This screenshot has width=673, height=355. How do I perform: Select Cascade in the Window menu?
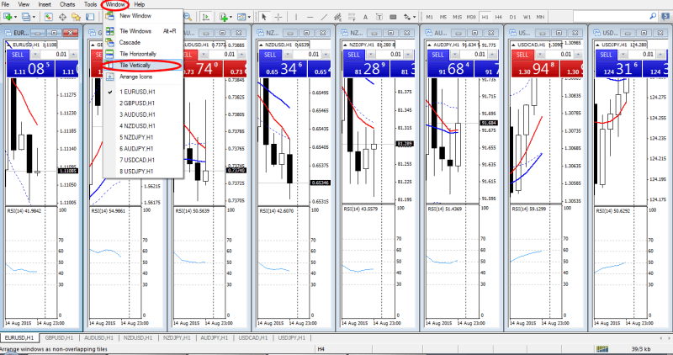(x=132, y=40)
